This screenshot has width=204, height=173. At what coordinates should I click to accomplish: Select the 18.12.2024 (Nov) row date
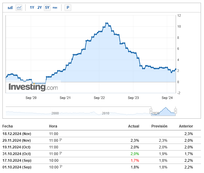(17, 134)
